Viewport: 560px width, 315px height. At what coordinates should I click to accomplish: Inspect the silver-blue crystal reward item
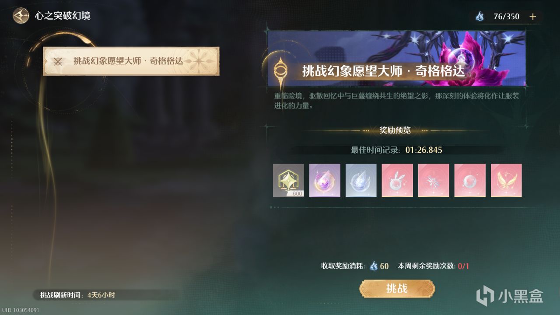(361, 180)
